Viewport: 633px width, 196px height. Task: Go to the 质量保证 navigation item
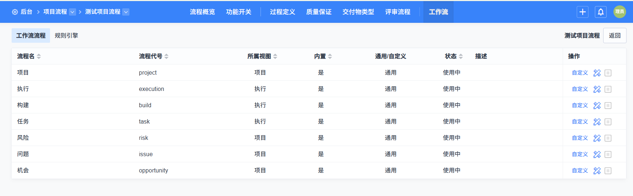tap(319, 12)
